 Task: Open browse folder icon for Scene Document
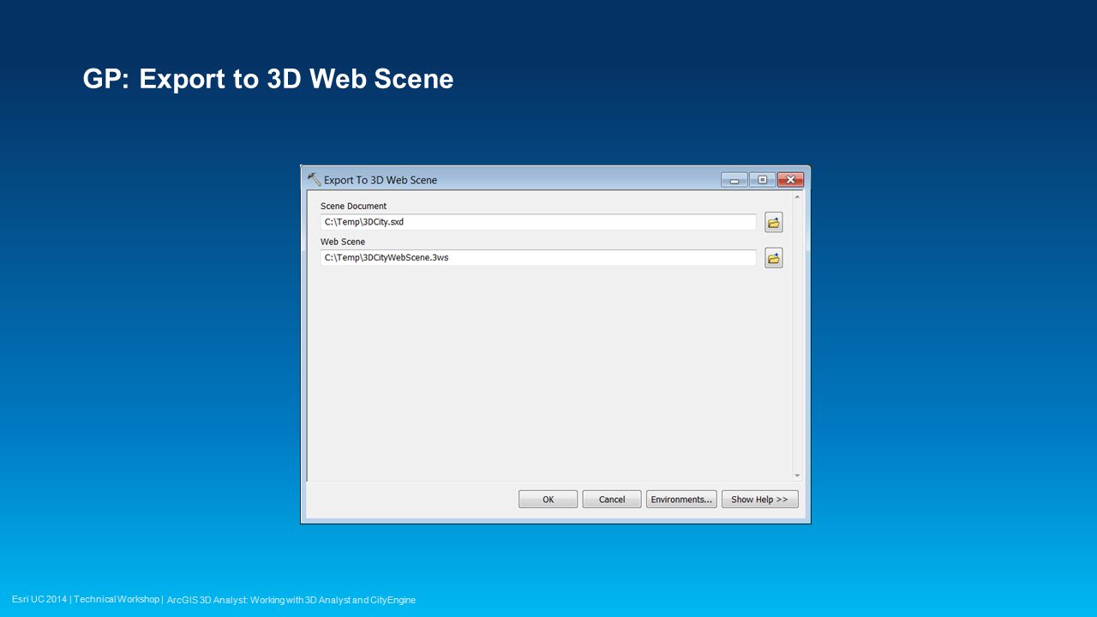pos(774,223)
